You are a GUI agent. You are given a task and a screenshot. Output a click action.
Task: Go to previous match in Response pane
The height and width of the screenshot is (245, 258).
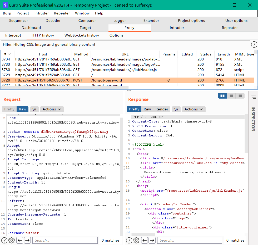click(x=145, y=240)
